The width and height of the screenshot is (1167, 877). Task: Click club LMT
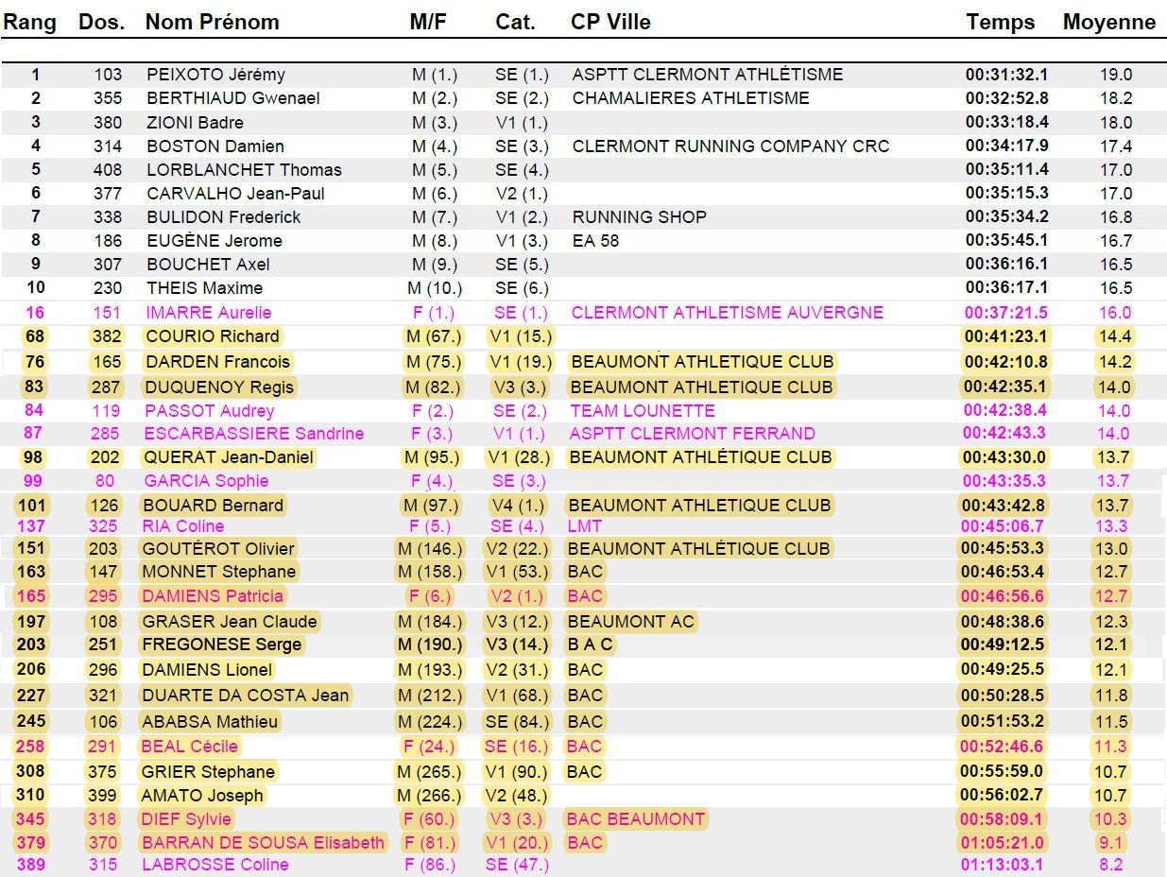pos(585,526)
